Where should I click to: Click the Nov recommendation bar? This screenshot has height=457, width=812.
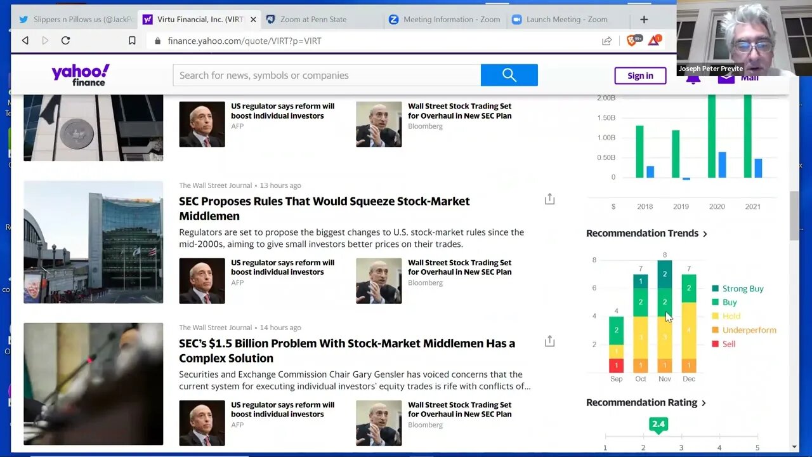click(x=665, y=317)
